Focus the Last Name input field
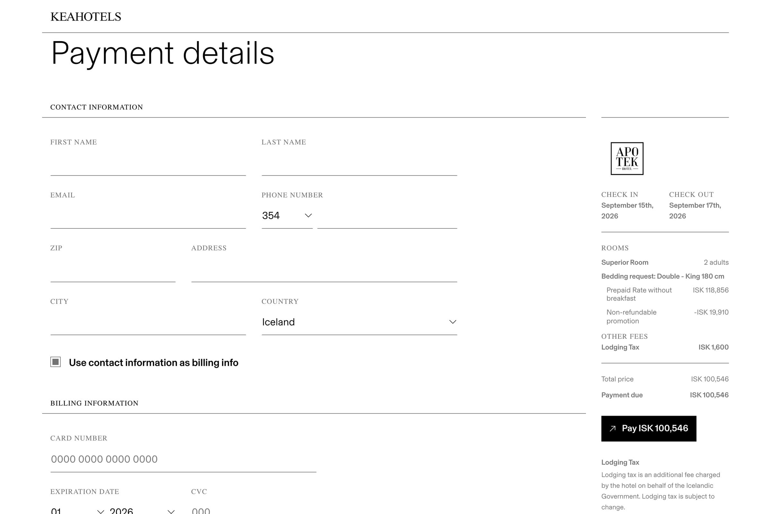 pyautogui.click(x=359, y=163)
